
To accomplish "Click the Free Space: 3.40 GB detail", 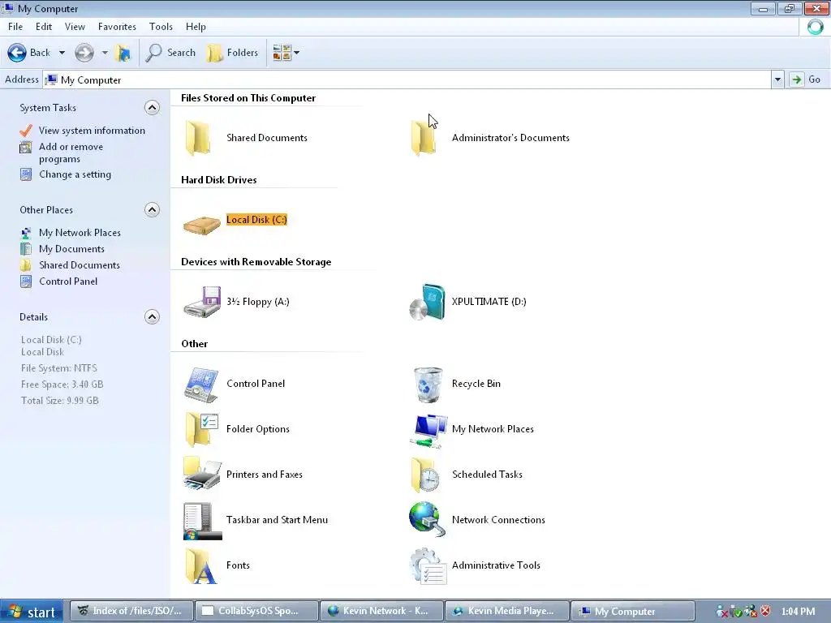I will 62,385.
